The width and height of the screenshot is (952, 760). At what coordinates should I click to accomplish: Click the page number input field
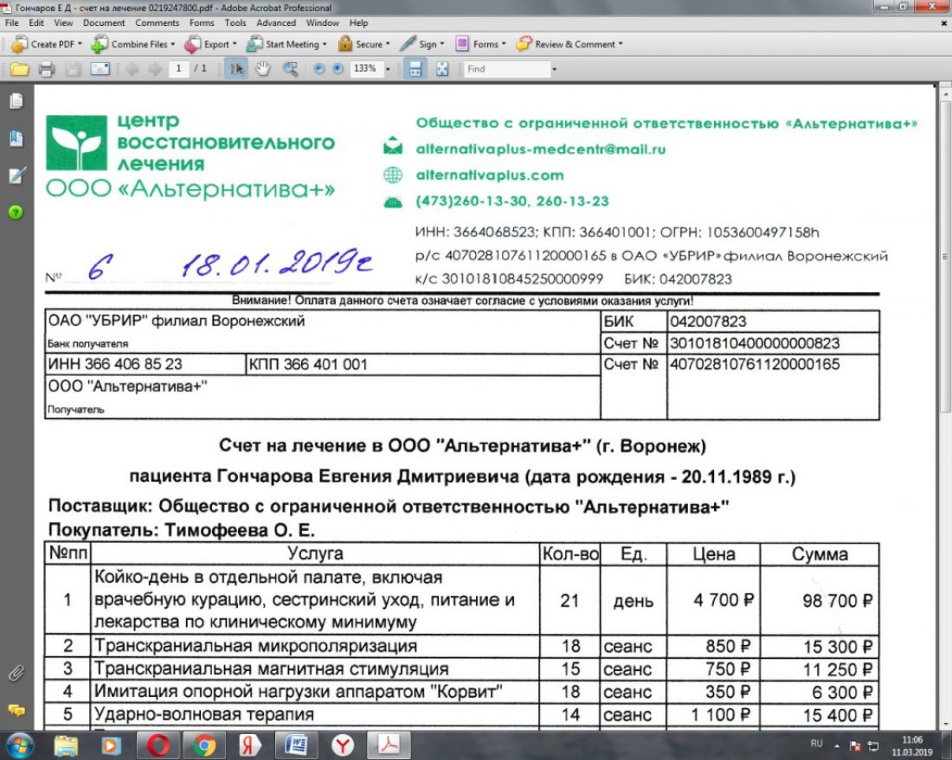click(x=178, y=68)
